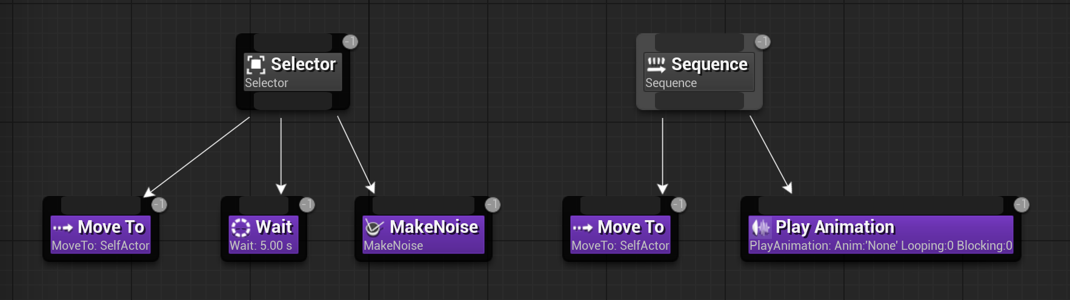Click the Sequence node icon
Image resolution: width=1070 pixels, height=300 pixels.
[656, 64]
